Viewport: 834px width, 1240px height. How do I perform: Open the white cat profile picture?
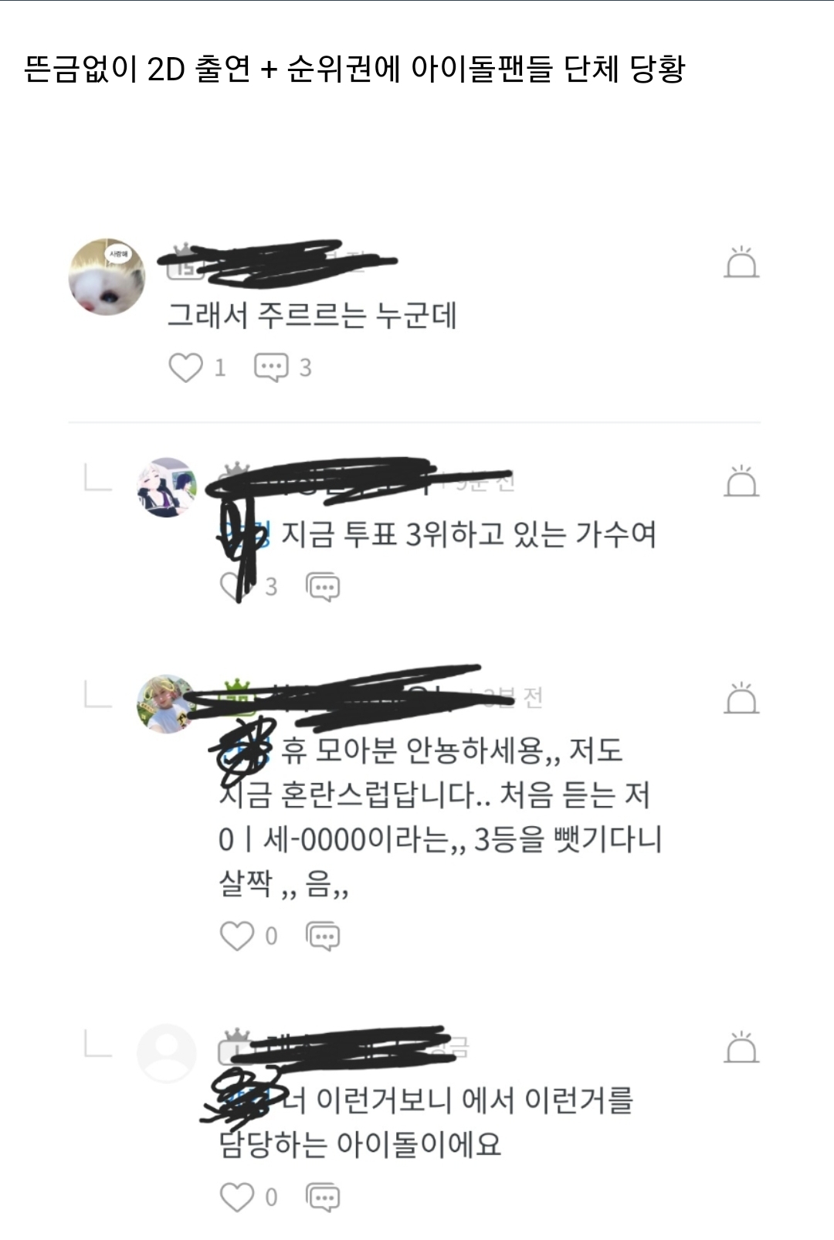point(107,276)
